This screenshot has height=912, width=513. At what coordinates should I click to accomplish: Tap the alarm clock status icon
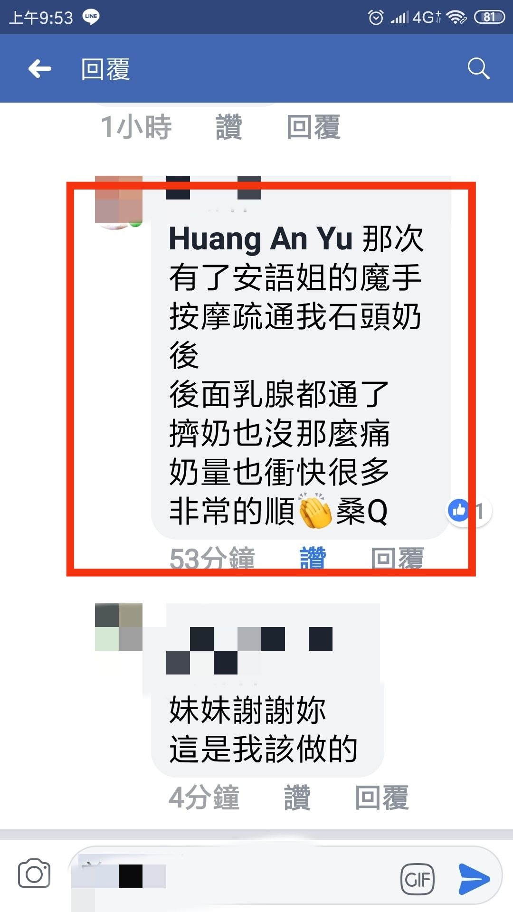[376, 18]
